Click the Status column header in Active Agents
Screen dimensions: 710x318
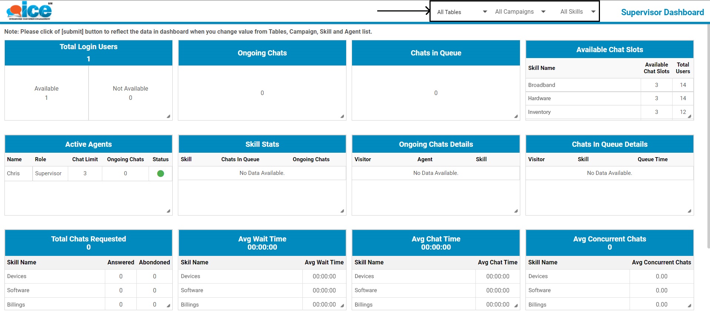(x=160, y=159)
